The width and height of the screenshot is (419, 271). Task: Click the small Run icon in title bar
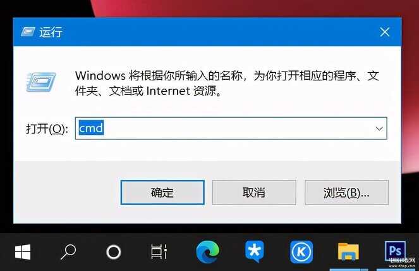point(28,32)
